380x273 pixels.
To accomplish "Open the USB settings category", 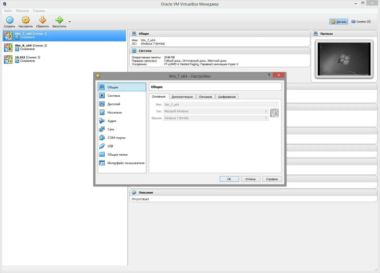I will pos(122,146).
